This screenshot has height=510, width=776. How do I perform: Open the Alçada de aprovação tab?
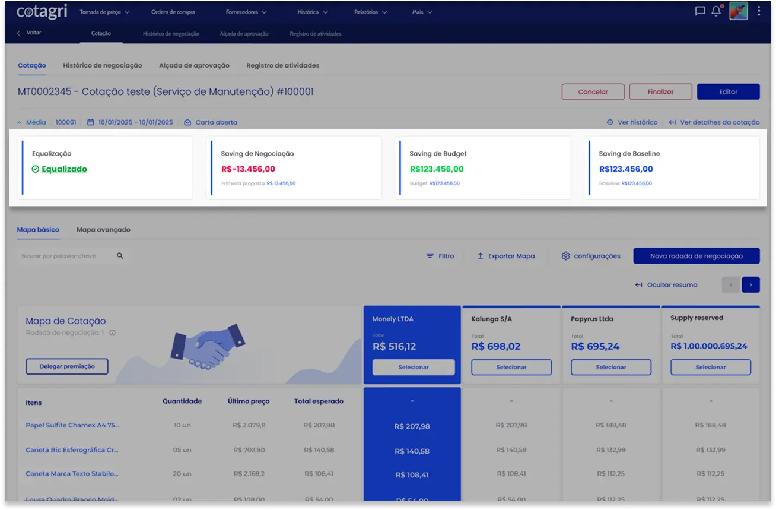(194, 65)
